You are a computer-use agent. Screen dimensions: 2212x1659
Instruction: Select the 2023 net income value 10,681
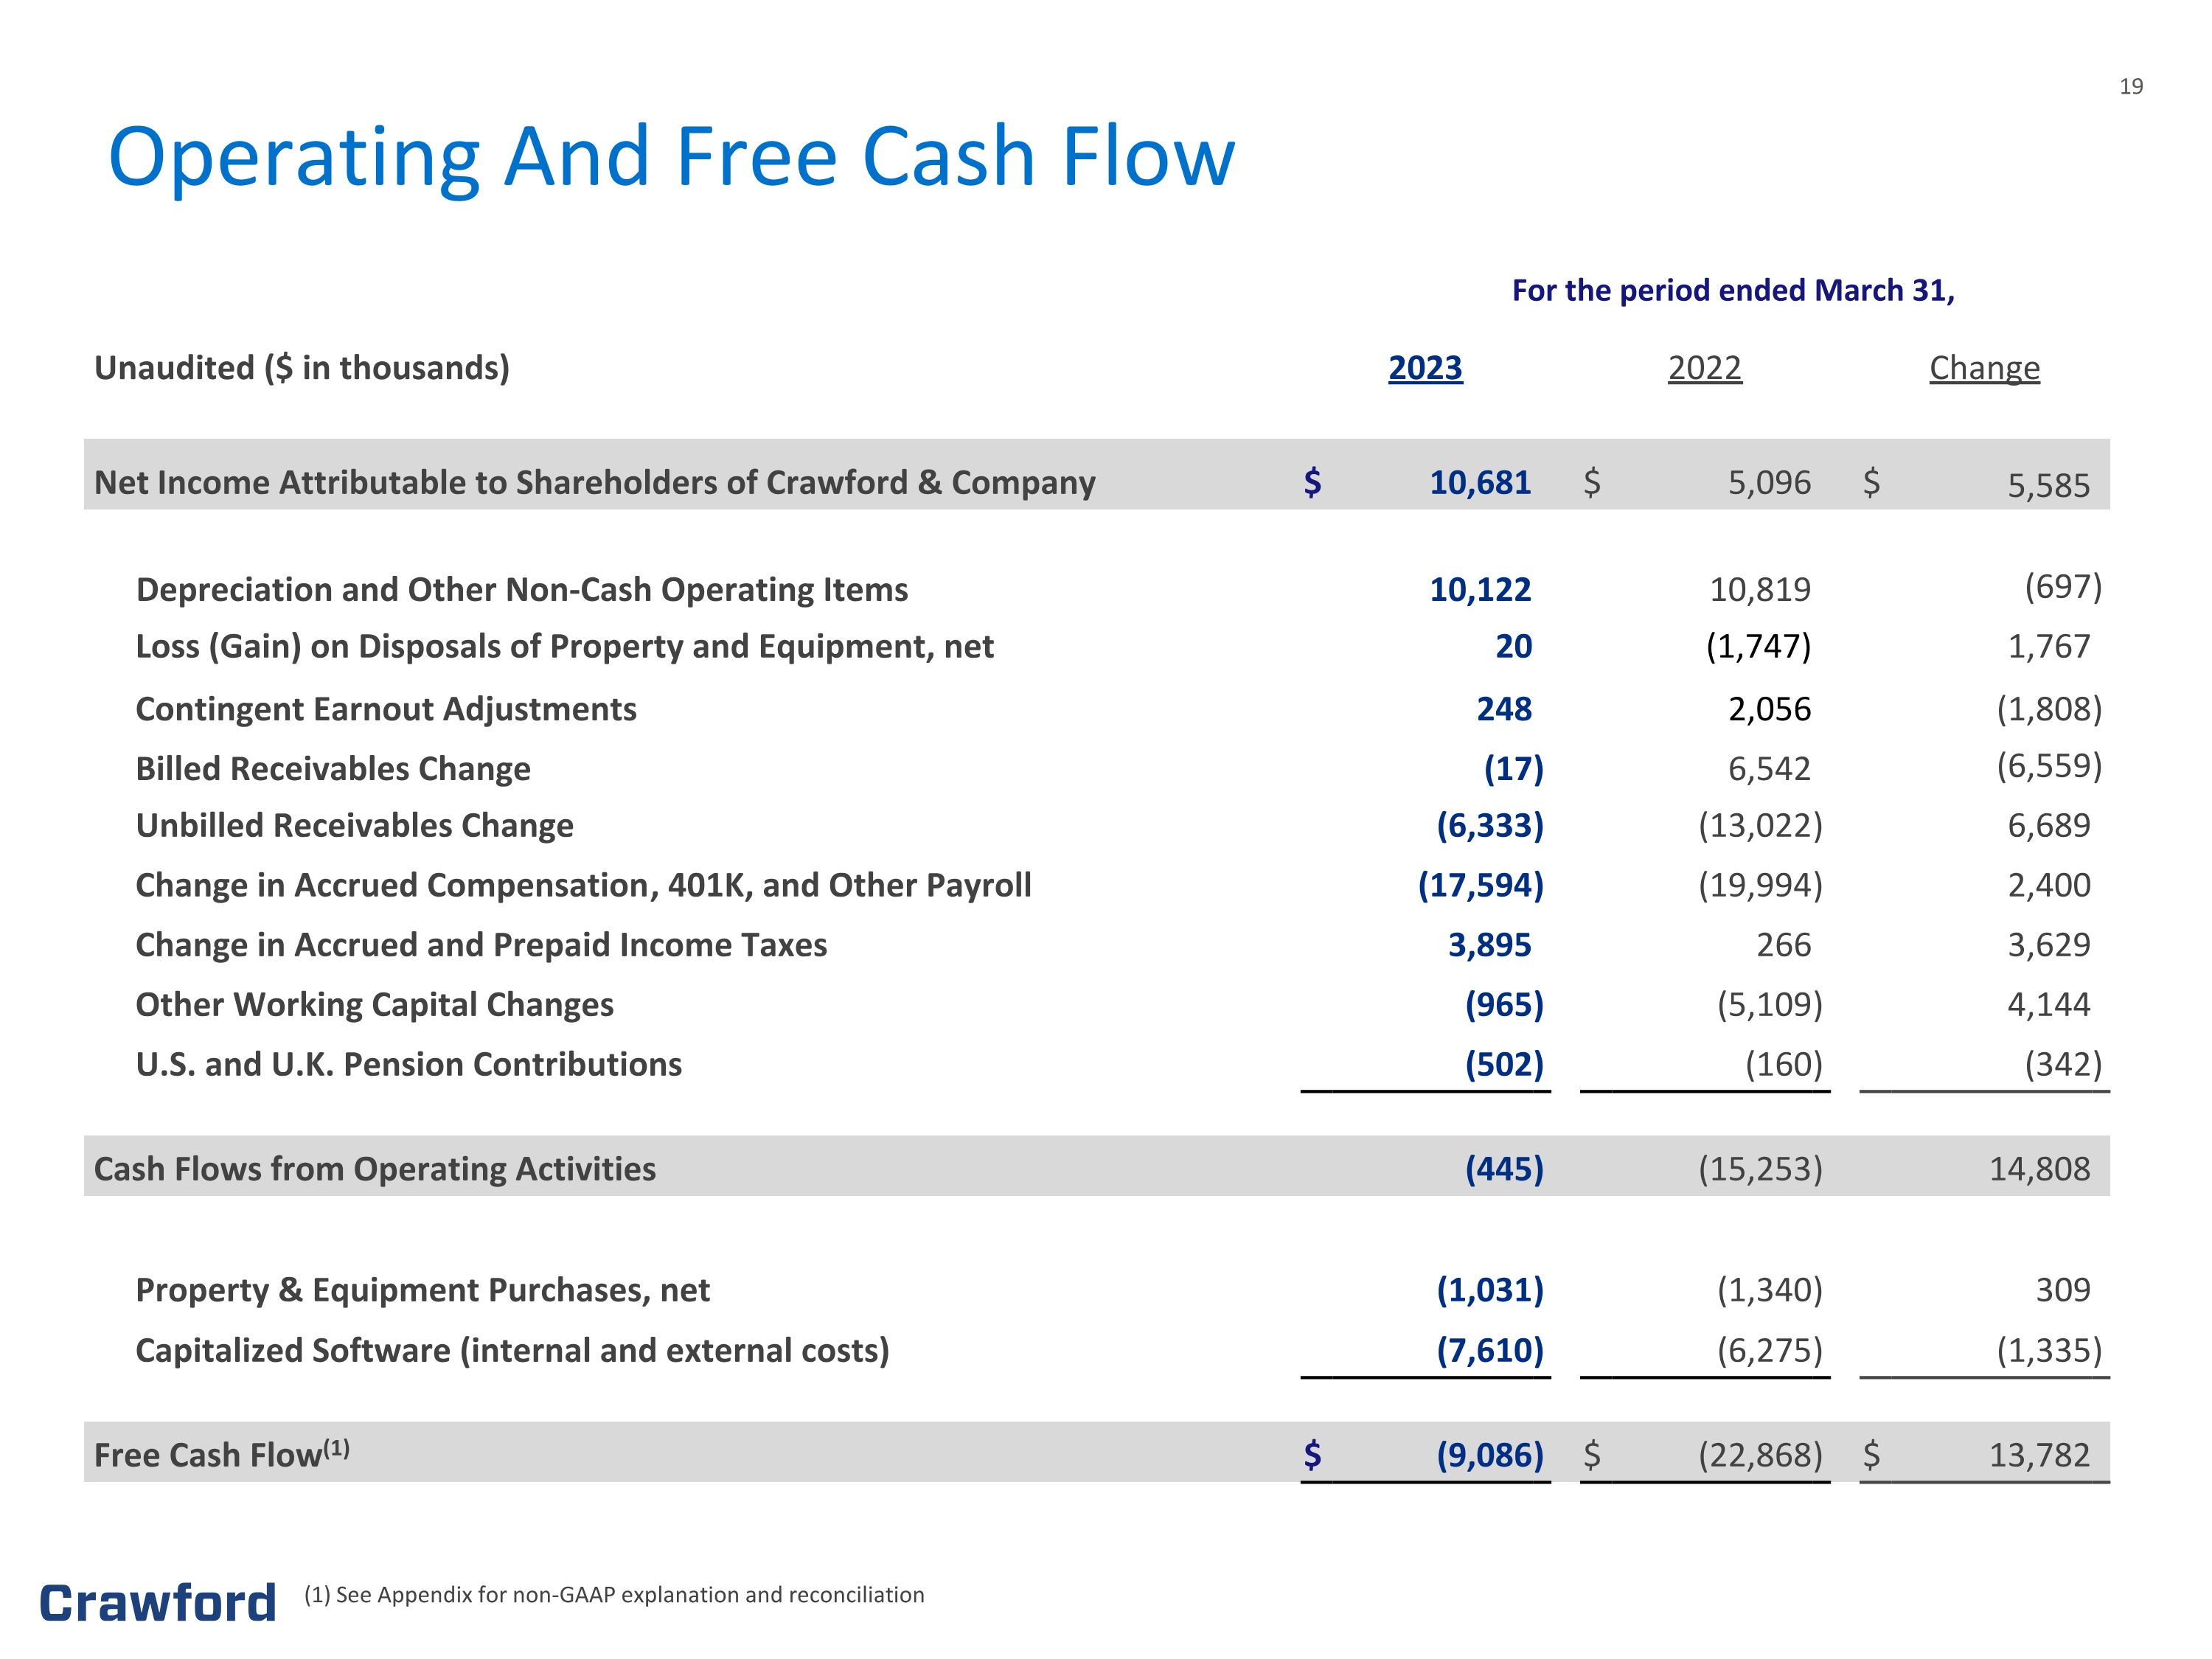click(1480, 483)
